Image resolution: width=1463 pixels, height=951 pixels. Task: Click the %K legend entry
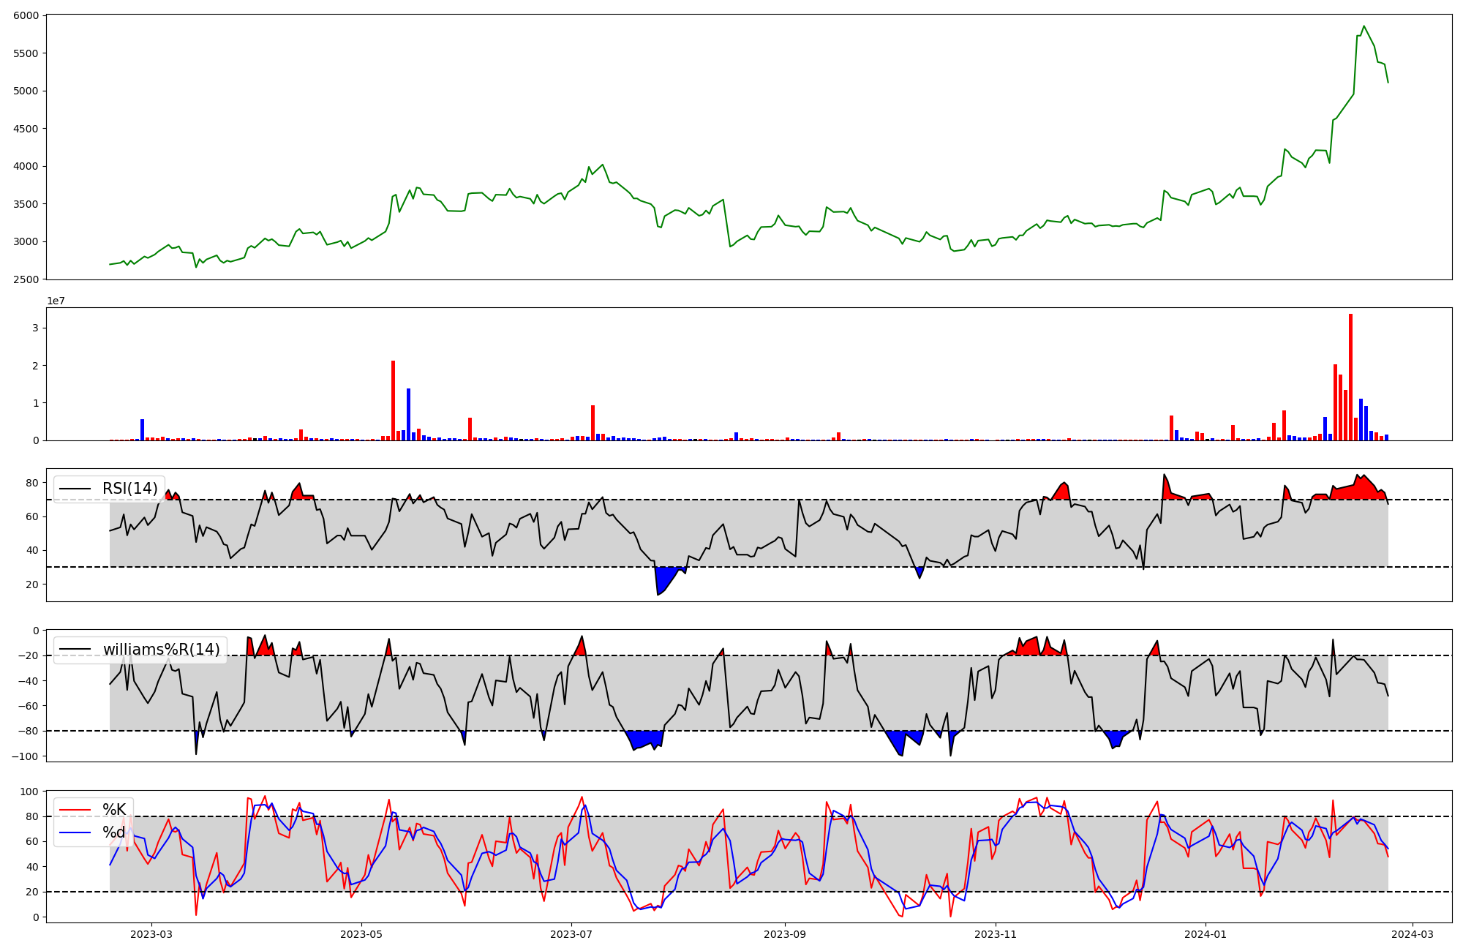click(113, 810)
